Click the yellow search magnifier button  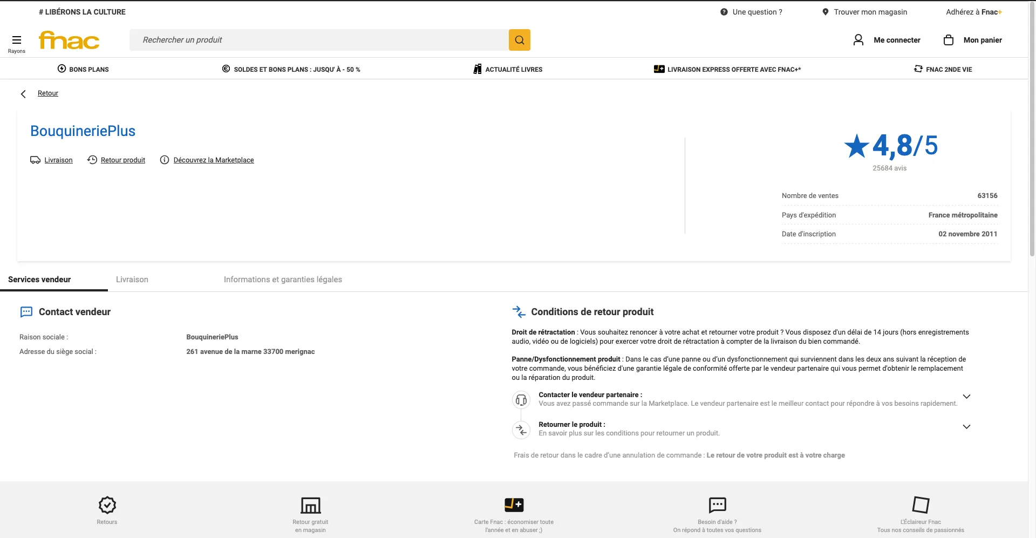[x=520, y=40]
